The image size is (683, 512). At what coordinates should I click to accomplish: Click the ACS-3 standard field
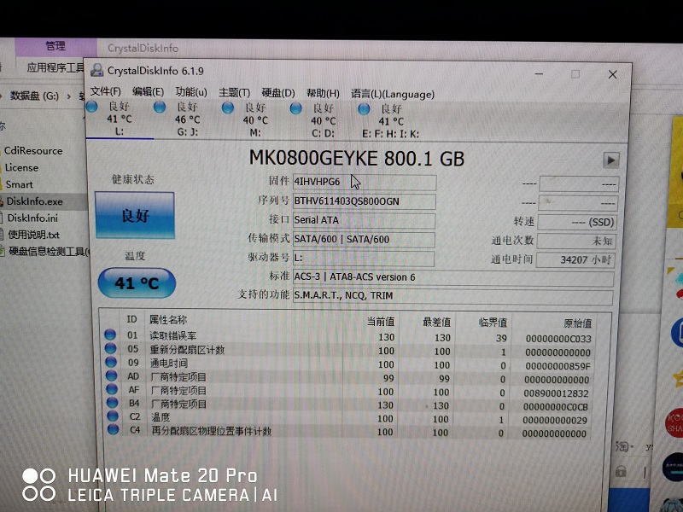(453, 278)
